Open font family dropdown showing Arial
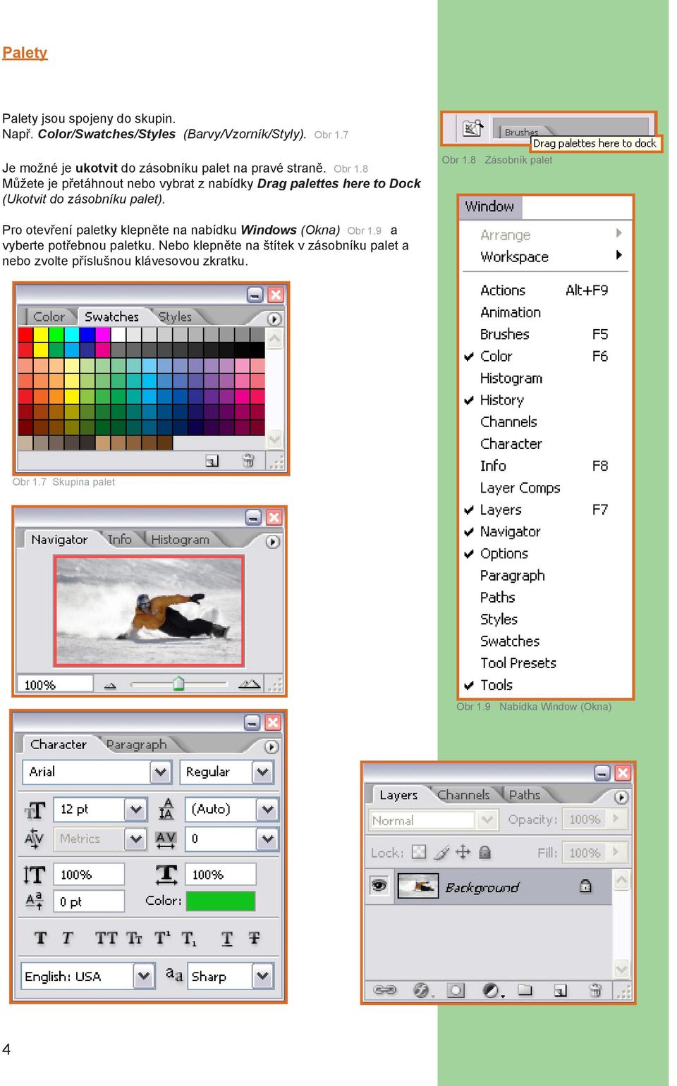Screen dimensions: 677x1086 [x=161, y=772]
